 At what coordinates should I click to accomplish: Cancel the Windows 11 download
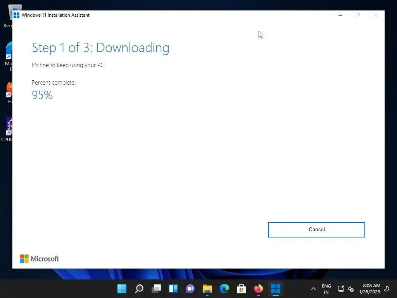(x=316, y=230)
